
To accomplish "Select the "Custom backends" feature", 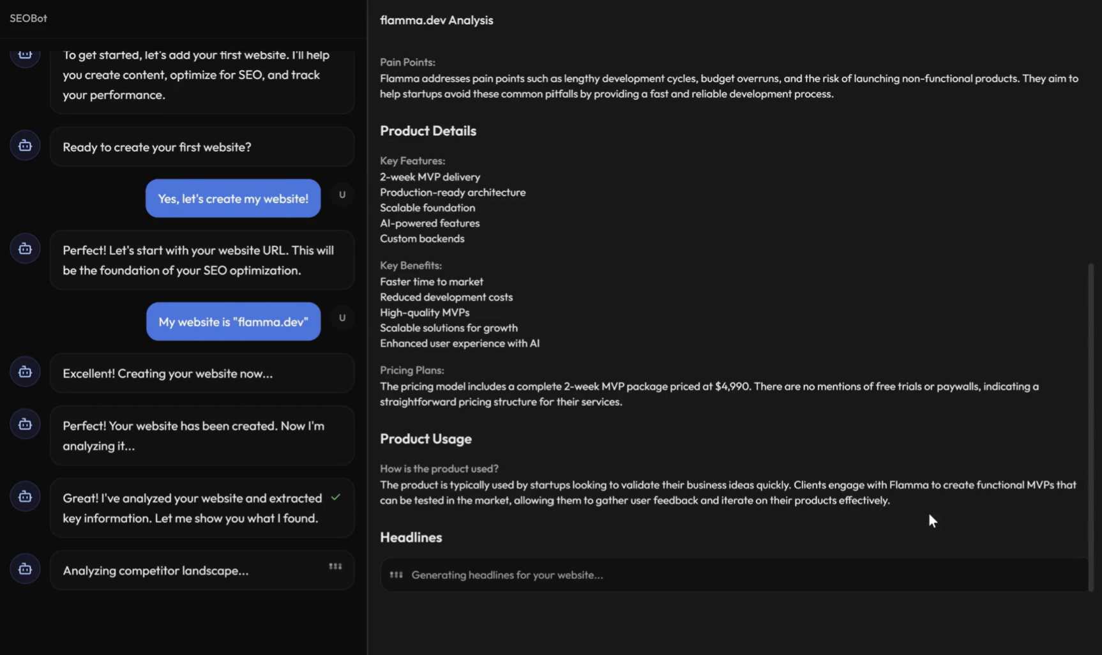I will click(x=422, y=238).
